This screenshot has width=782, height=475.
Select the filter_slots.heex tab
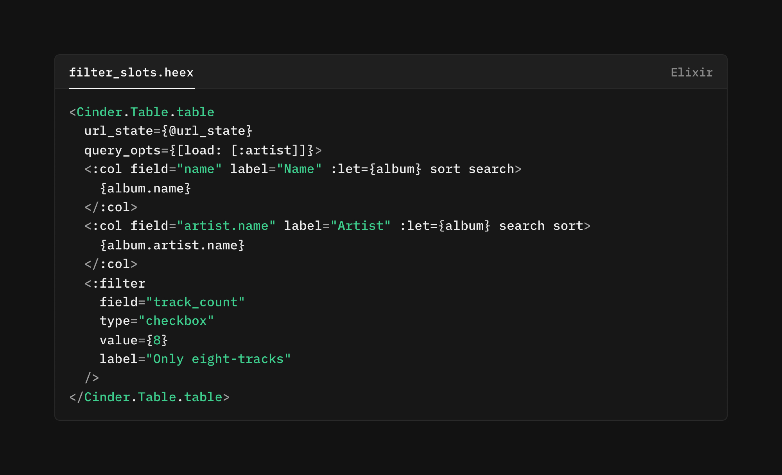click(x=131, y=73)
